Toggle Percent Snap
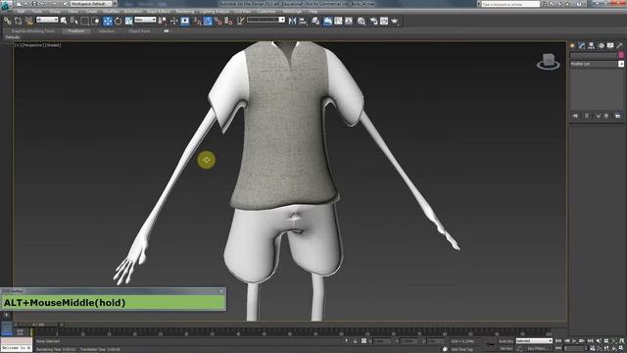 (218, 21)
